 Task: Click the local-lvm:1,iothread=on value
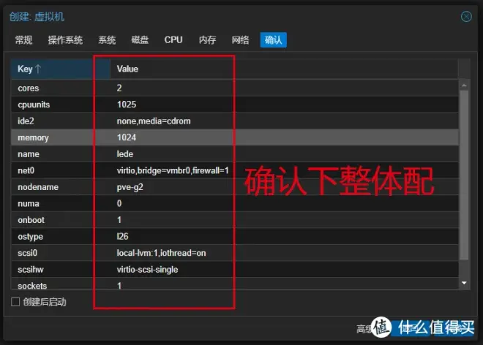[162, 253]
